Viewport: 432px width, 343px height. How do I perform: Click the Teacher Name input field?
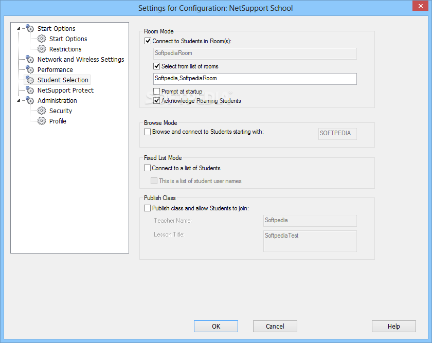(x=310, y=221)
